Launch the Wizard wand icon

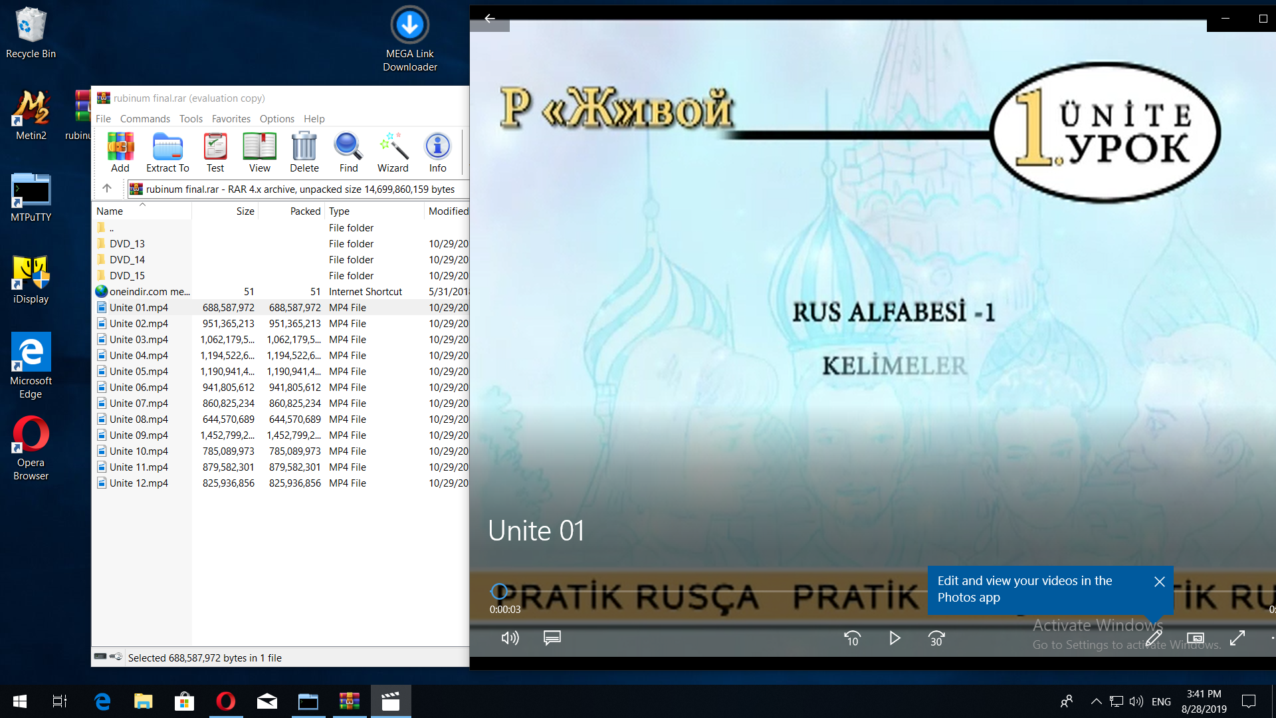393,152
